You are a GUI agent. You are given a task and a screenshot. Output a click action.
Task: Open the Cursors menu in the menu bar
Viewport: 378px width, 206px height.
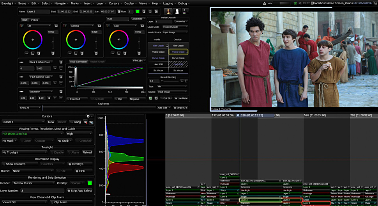click(x=114, y=4)
